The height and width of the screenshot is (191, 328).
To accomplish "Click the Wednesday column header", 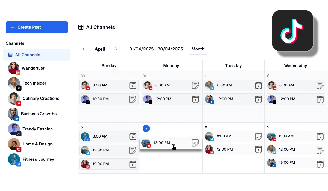I will point(295,66).
